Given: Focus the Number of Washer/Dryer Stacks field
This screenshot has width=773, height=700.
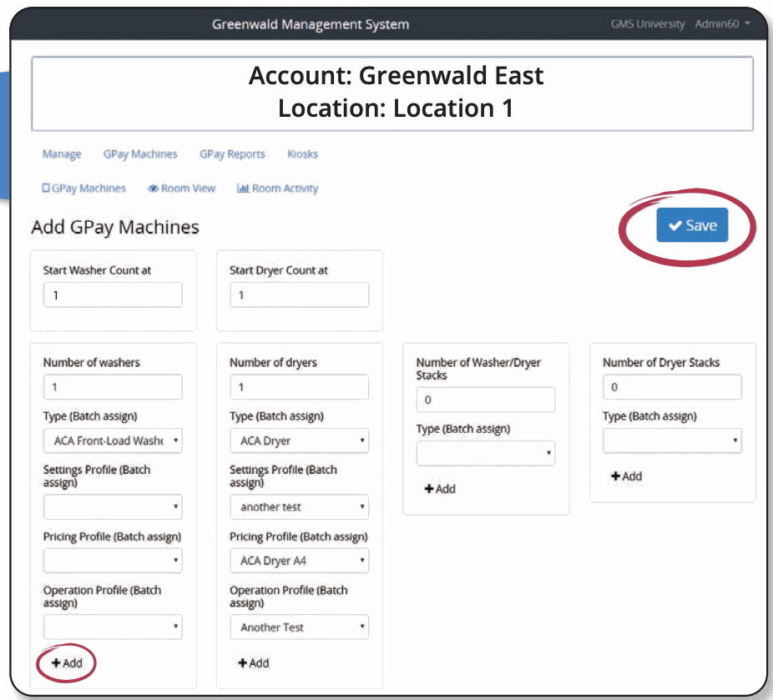Looking at the screenshot, I should [486, 400].
